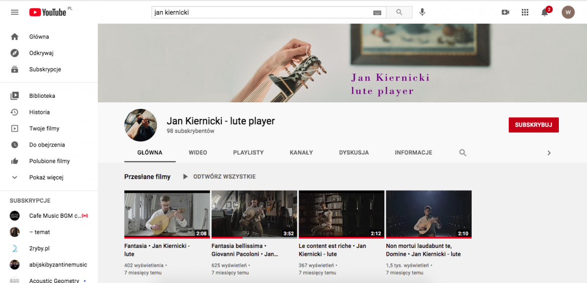The height and width of the screenshot is (283, 587).
Task: Click the Historia clock-arrow icon
Action: [15, 112]
